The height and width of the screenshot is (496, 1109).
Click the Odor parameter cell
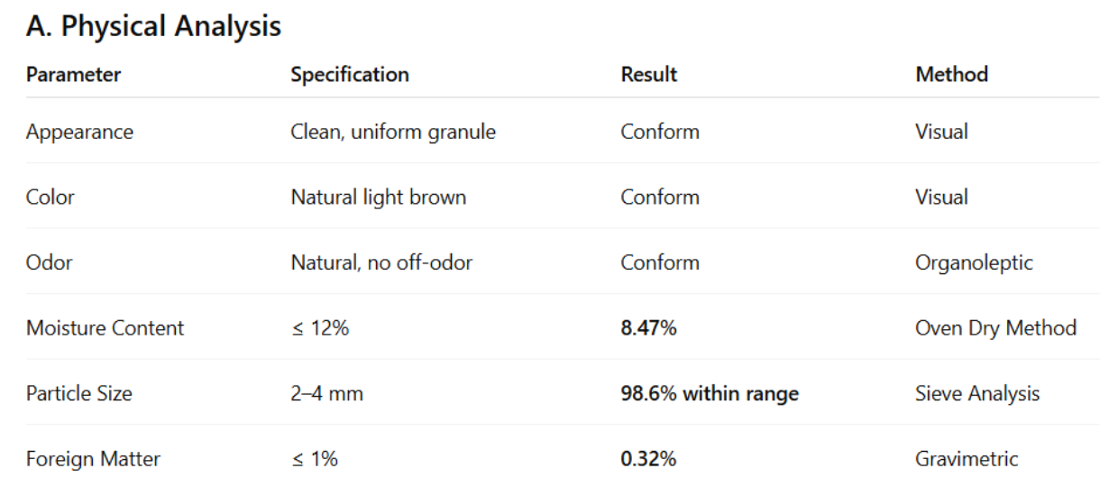click(50, 262)
